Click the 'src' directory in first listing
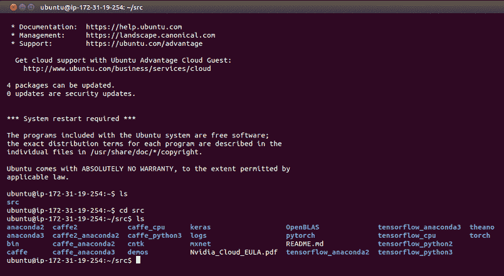The width and height of the screenshot is (504, 276). (13, 203)
